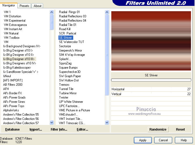Open Filter Info...
The height and width of the screenshot is (145, 195).
(59, 130)
